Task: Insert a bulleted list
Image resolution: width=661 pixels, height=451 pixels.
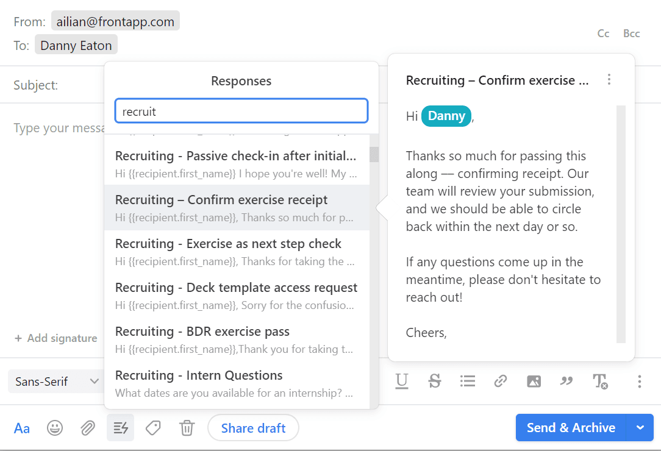Action: click(468, 381)
